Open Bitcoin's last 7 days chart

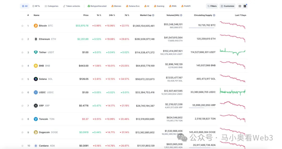click(233, 25)
